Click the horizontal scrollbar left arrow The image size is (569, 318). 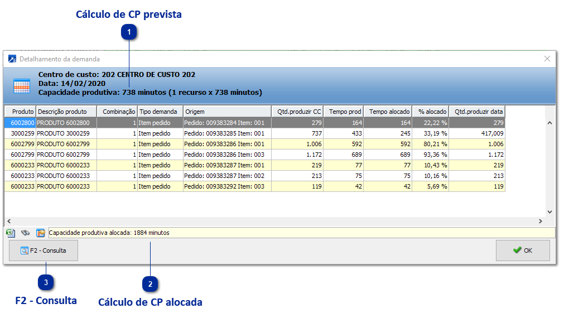(9, 221)
